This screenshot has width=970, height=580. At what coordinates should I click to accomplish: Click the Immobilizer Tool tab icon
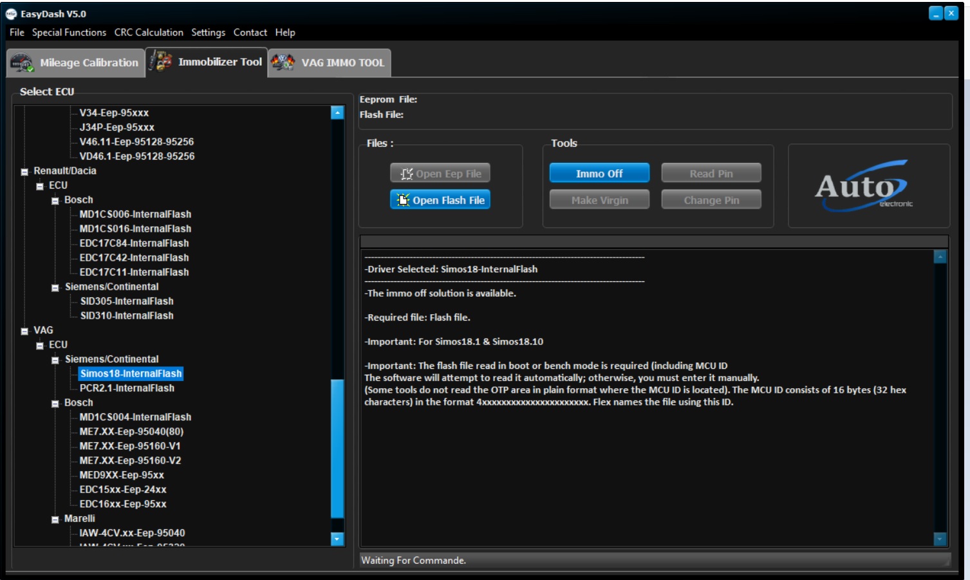click(160, 62)
